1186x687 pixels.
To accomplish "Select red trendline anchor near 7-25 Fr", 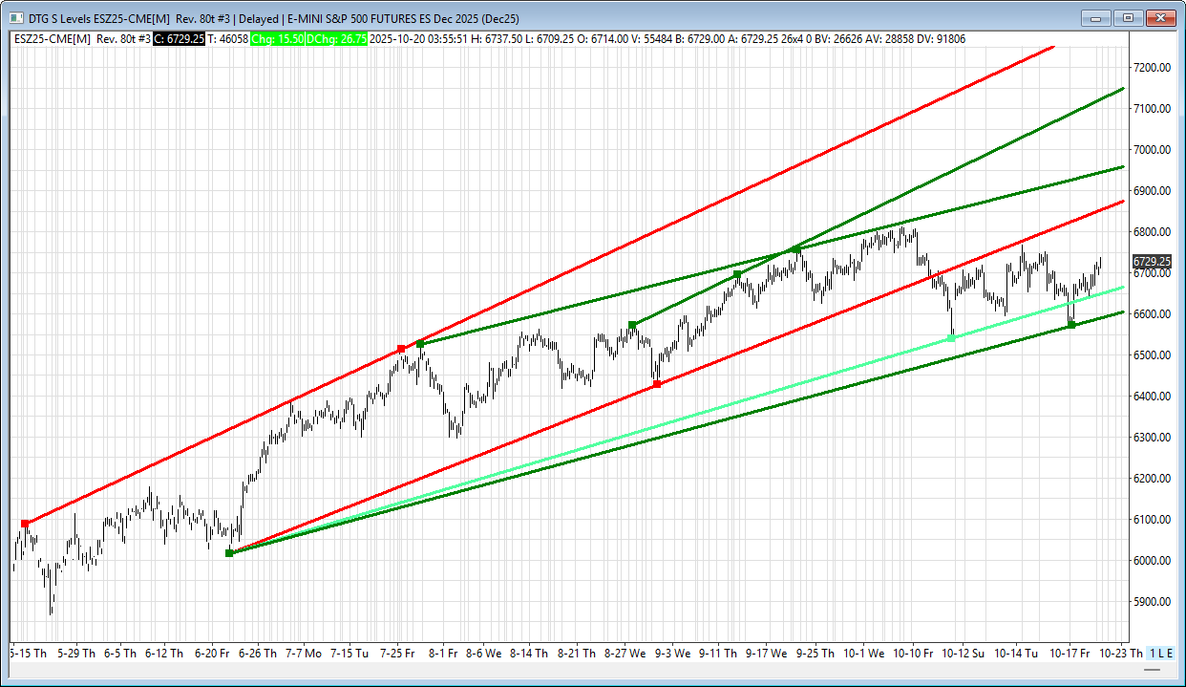I will [x=401, y=350].
